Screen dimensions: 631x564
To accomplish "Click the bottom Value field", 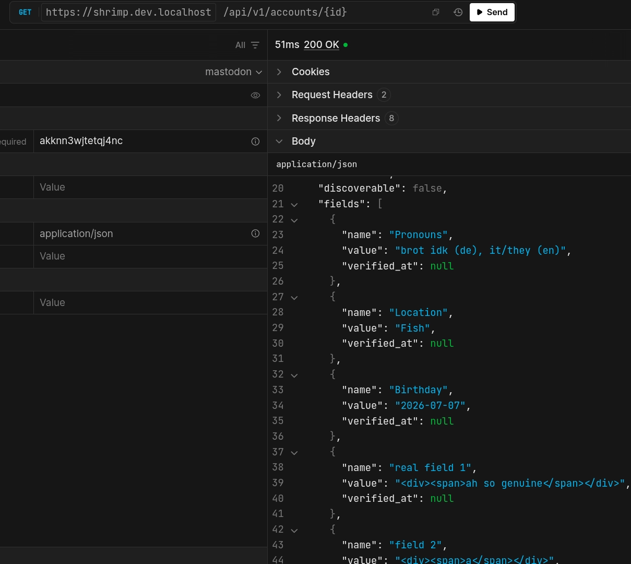I will coord(150,302).
